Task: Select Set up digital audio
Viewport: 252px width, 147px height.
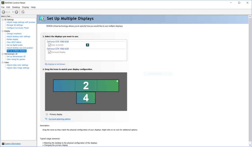Action: tap(14, 45)
